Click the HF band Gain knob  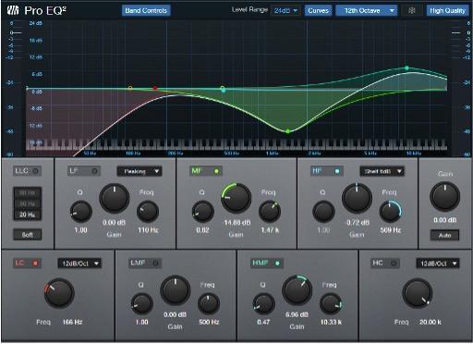(x=357, y=198)
